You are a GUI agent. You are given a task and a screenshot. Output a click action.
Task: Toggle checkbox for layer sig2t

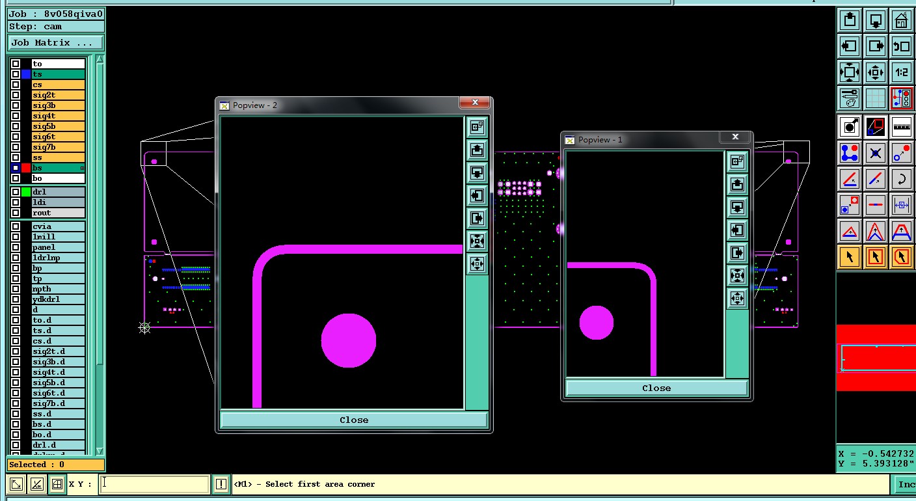click(x=15, y=95)
